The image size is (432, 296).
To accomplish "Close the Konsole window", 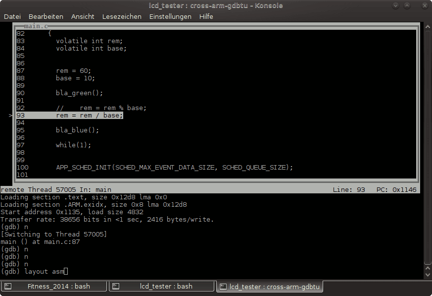I will (425, 6).
